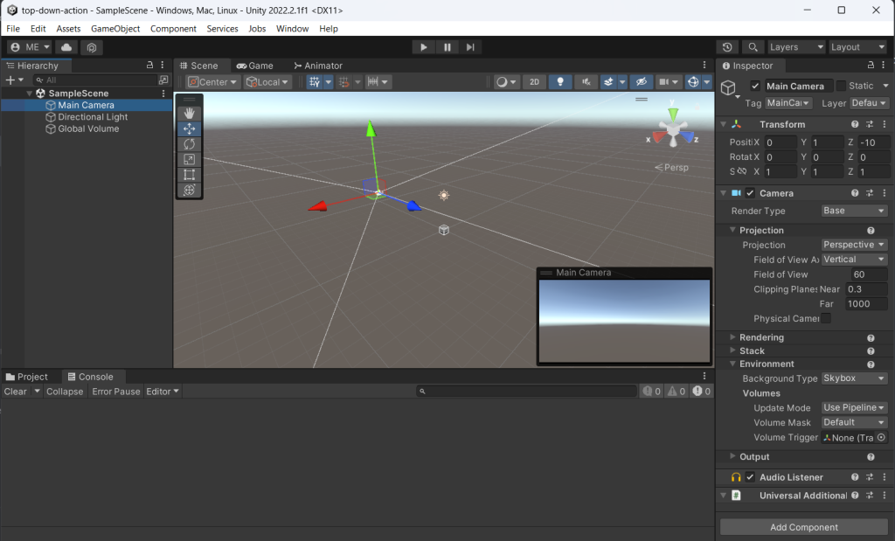The image size is (895, 541).
Task: Open the Undo History button
Action: (727, 47)
